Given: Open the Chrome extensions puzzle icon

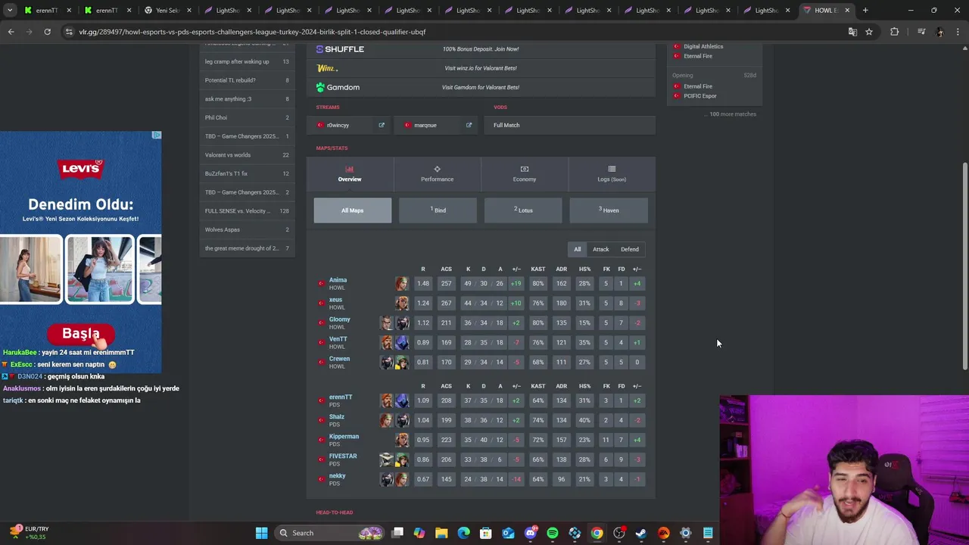Looking at the screenshot, I should [x=895, y=32].
